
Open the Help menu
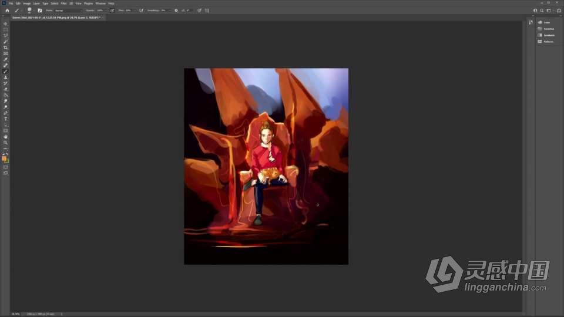[111, 4]
